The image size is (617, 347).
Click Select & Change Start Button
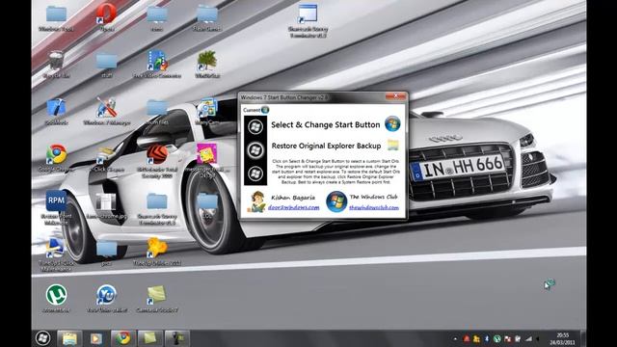(x=326, y=125)
